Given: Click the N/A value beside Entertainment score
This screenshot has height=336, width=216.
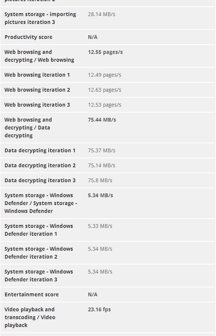Looking at the screenshot, I should tap(92, 294).
